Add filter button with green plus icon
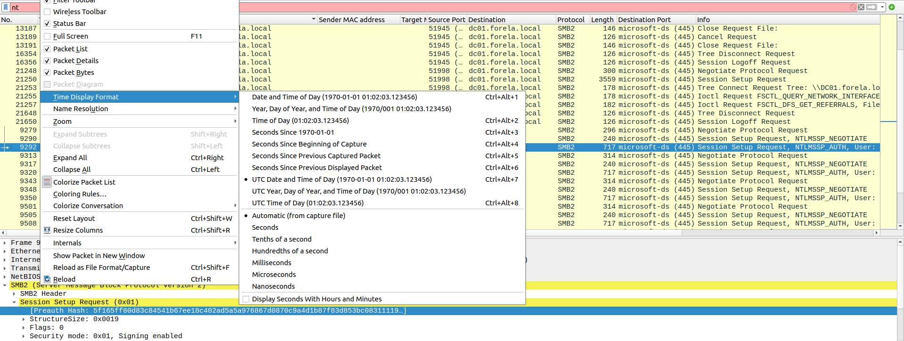The height and width of the screenshot is (341, 904). click(891, 7)
